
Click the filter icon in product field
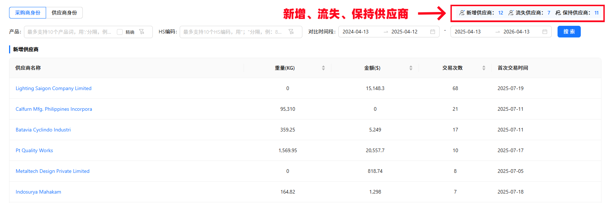pos(142,32)
